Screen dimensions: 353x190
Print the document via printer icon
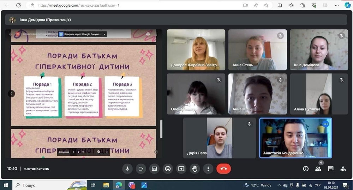tap(148, 34)
